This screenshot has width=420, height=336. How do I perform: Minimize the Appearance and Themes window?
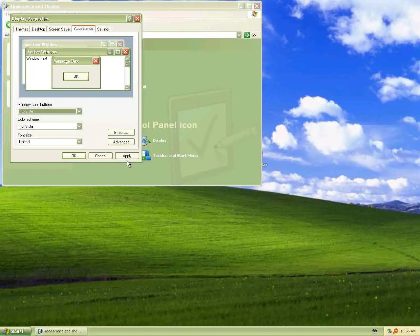[241, 6]
